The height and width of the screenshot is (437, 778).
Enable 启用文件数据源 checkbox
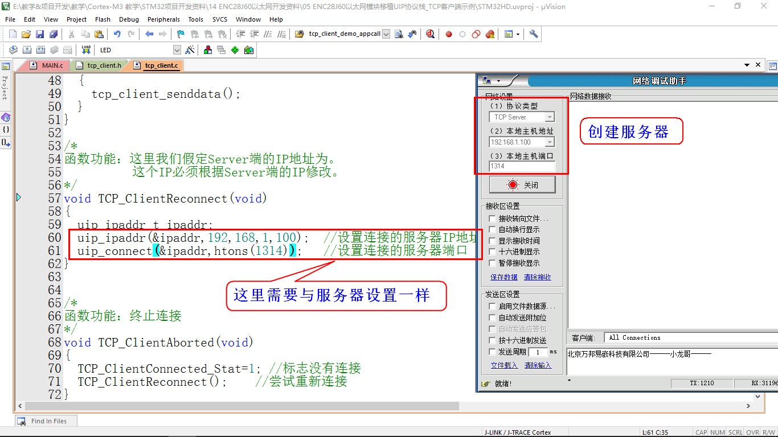coord(493,307)
